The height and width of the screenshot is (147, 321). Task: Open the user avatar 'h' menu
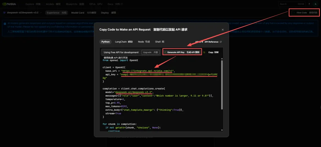315,4
